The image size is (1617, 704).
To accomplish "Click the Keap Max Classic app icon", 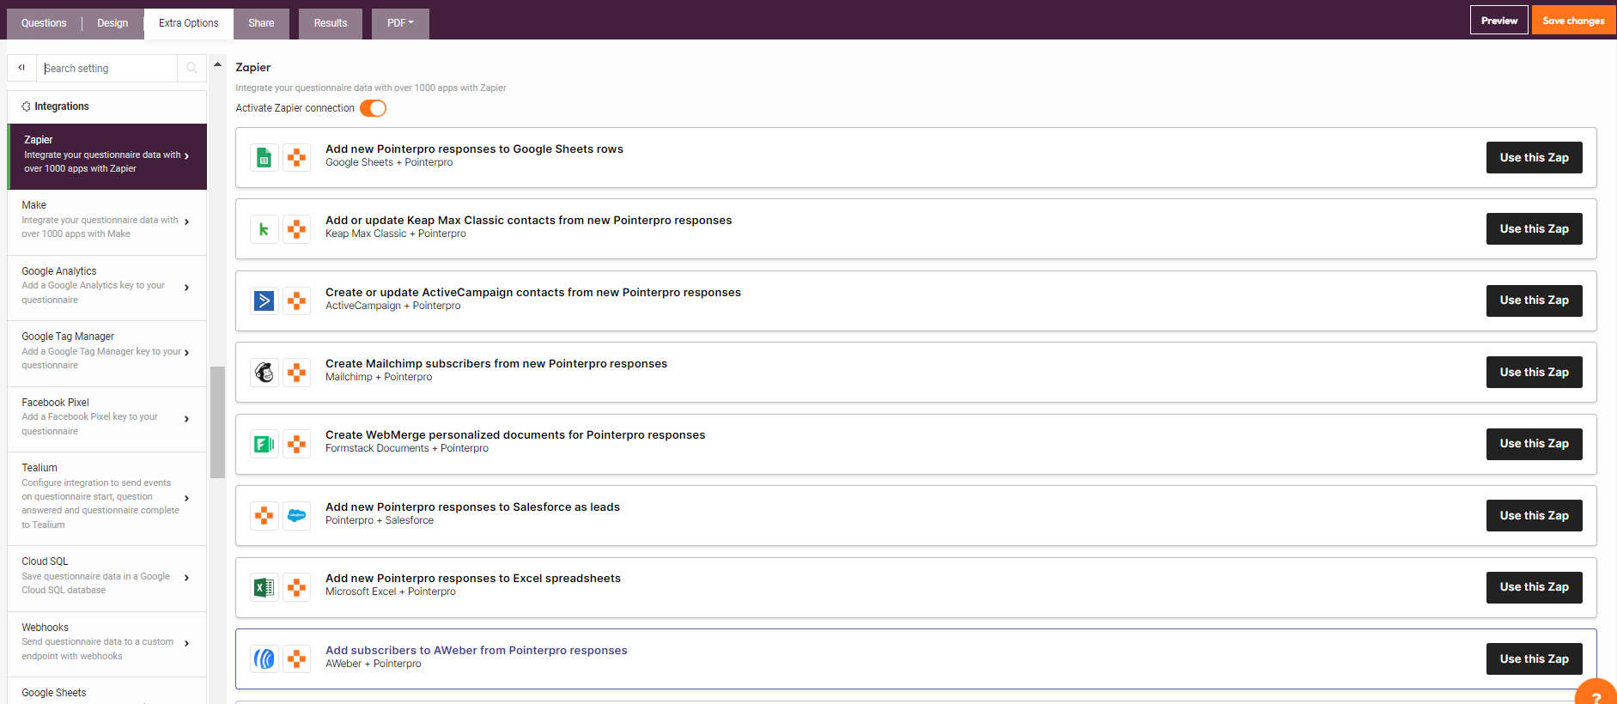I will 264,229.
